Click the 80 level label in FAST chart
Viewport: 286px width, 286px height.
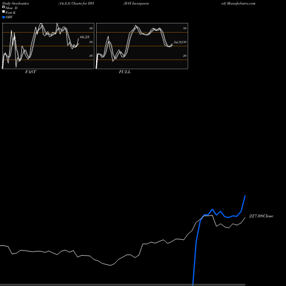(x=91, y=28)
